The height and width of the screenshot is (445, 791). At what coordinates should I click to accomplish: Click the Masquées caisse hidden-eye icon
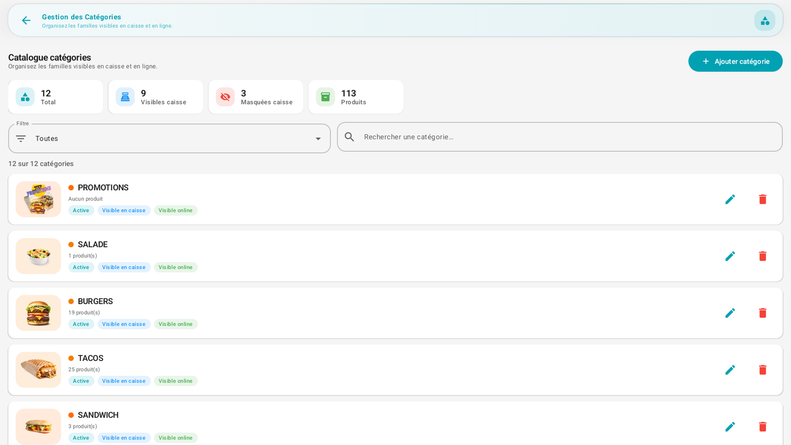click(225, 97)
